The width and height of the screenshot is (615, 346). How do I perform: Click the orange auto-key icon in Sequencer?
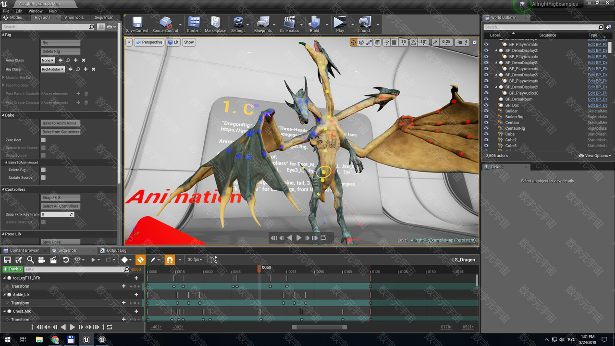tap(140, 259)
